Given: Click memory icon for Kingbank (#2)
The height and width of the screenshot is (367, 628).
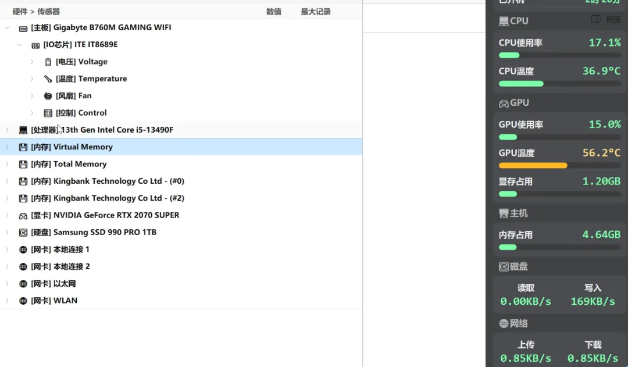Looking at the screenshot, I should pyautogui.click(x=23, y=198).
